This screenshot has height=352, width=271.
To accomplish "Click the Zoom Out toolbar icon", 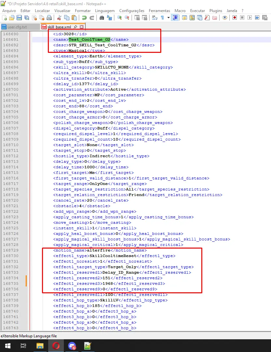I will (127, 18).
